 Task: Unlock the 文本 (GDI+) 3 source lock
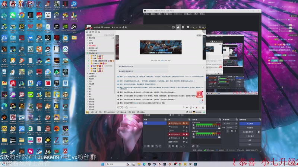click(x=187, y=134)
